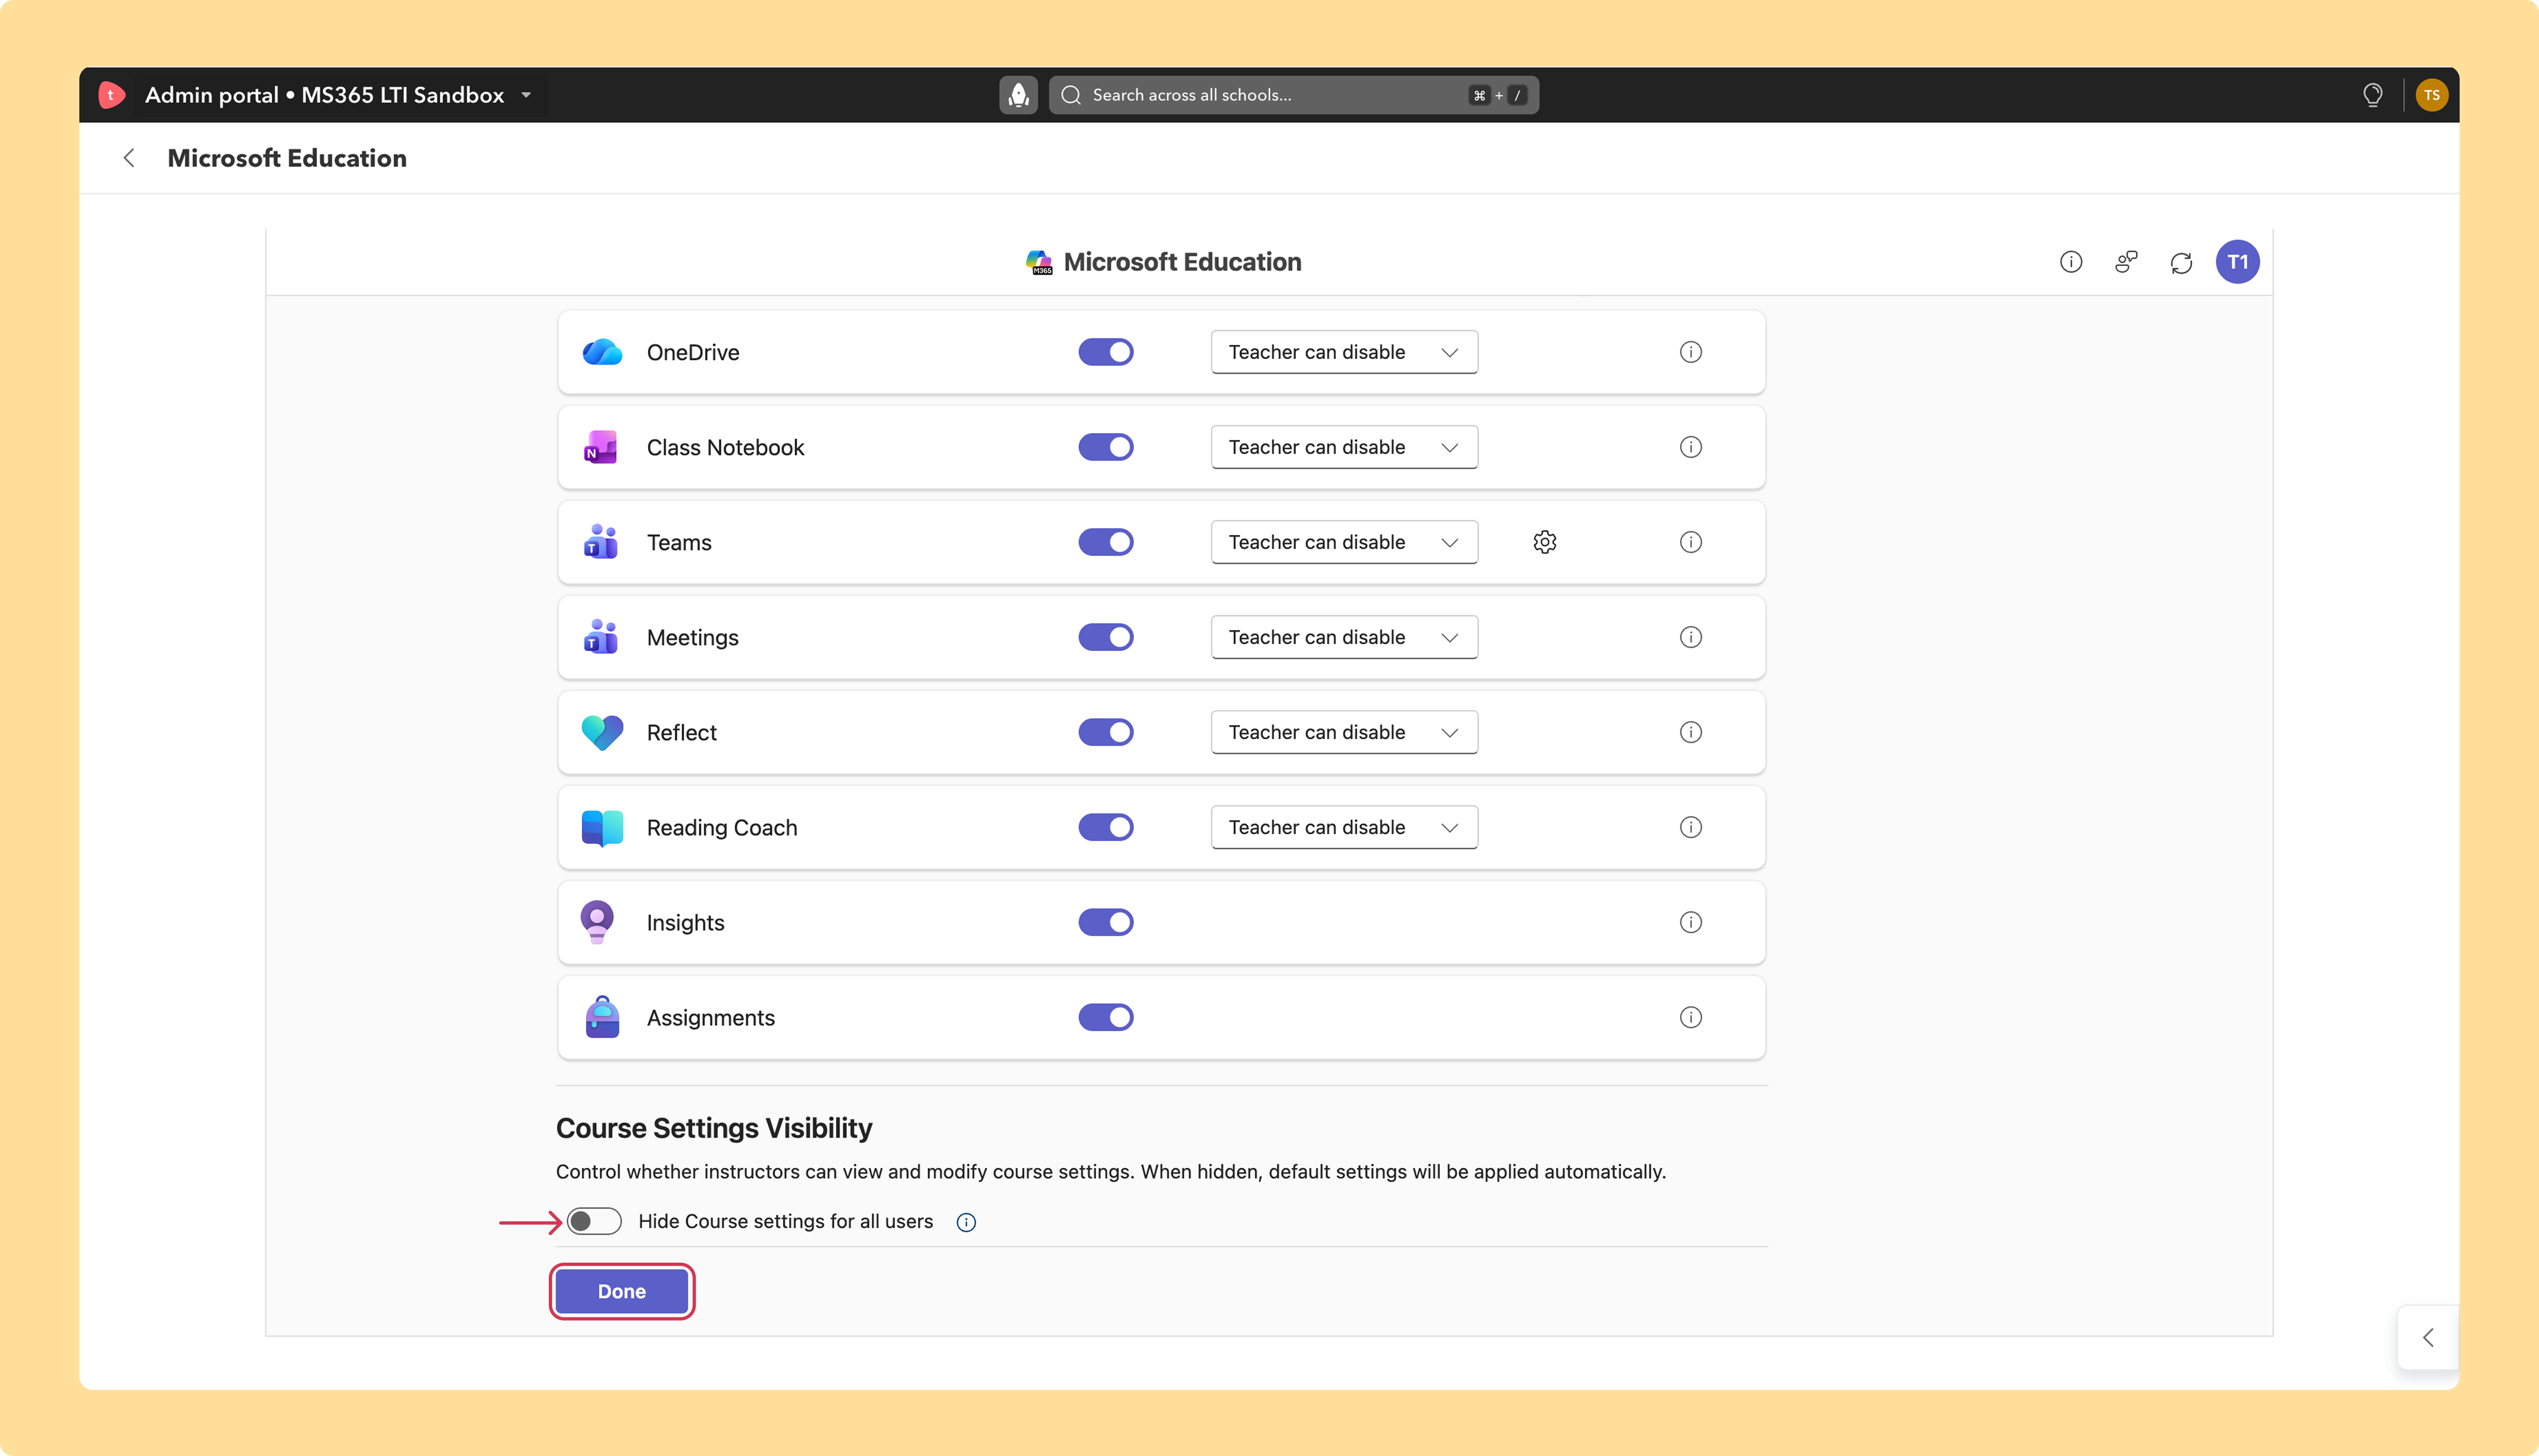Image resolution: width=2539 pixels, height=1456 pixels.
Task: Toggle the Class Notebook switch
Action: tap(1105, 447)
